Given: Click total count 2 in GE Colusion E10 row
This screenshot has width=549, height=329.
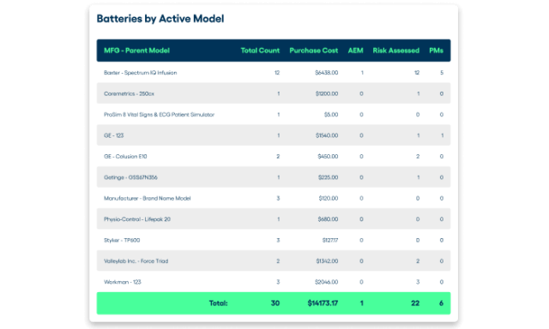Looking at the screenshot, I should [x=278, y=156].
